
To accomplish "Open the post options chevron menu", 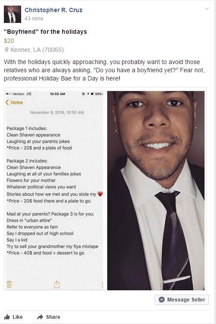I will coord(207,9).
